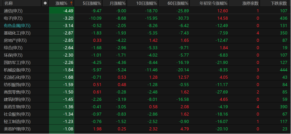This screenshot has height=134, width=291.
Task: Click 下跌家数 value 390 for 医药生物
Action: coord(284,107)
